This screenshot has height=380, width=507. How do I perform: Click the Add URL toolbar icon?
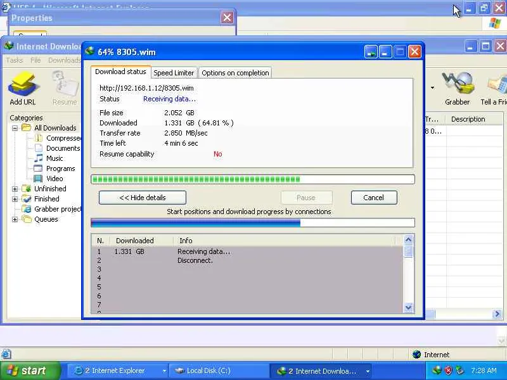click(23, 84)
